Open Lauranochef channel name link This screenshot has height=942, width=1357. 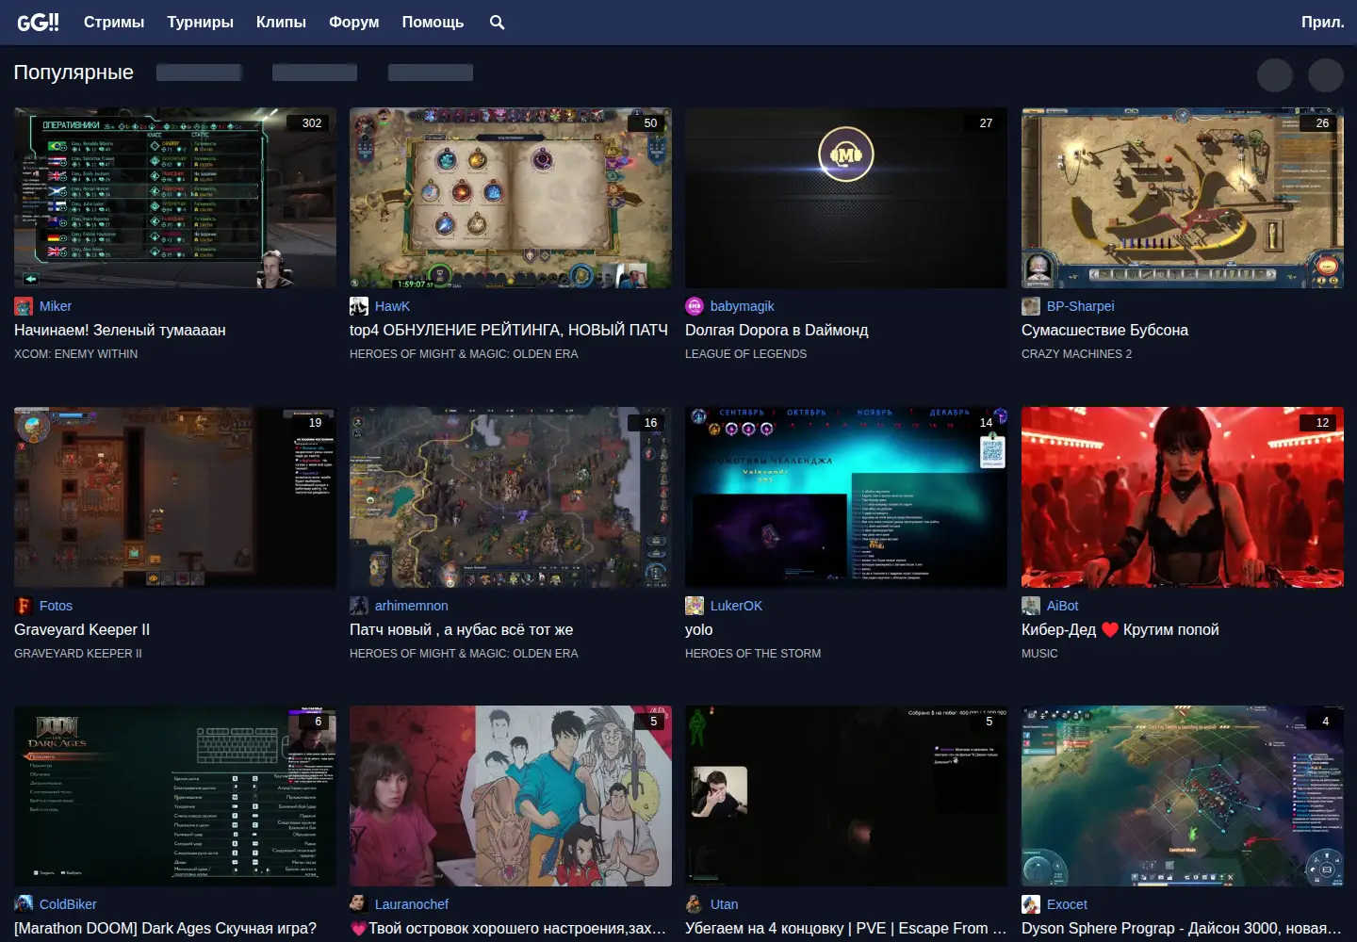click(412, 904)
